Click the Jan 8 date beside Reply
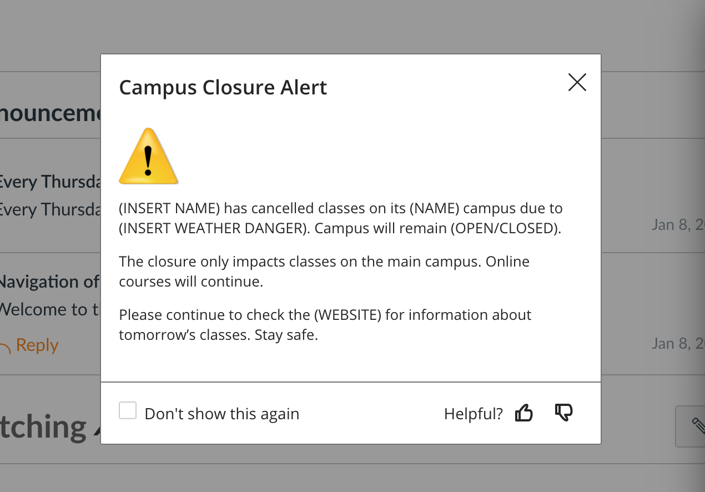The width and height of the screenshot is (705, 492). 677,343
